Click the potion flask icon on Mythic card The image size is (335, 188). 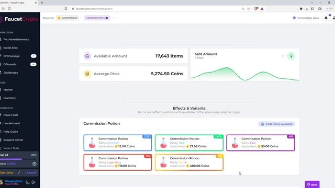[163, 162]
